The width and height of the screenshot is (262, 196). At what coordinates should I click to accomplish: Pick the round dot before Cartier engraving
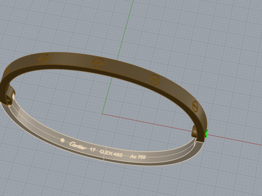tap(62, 140)
